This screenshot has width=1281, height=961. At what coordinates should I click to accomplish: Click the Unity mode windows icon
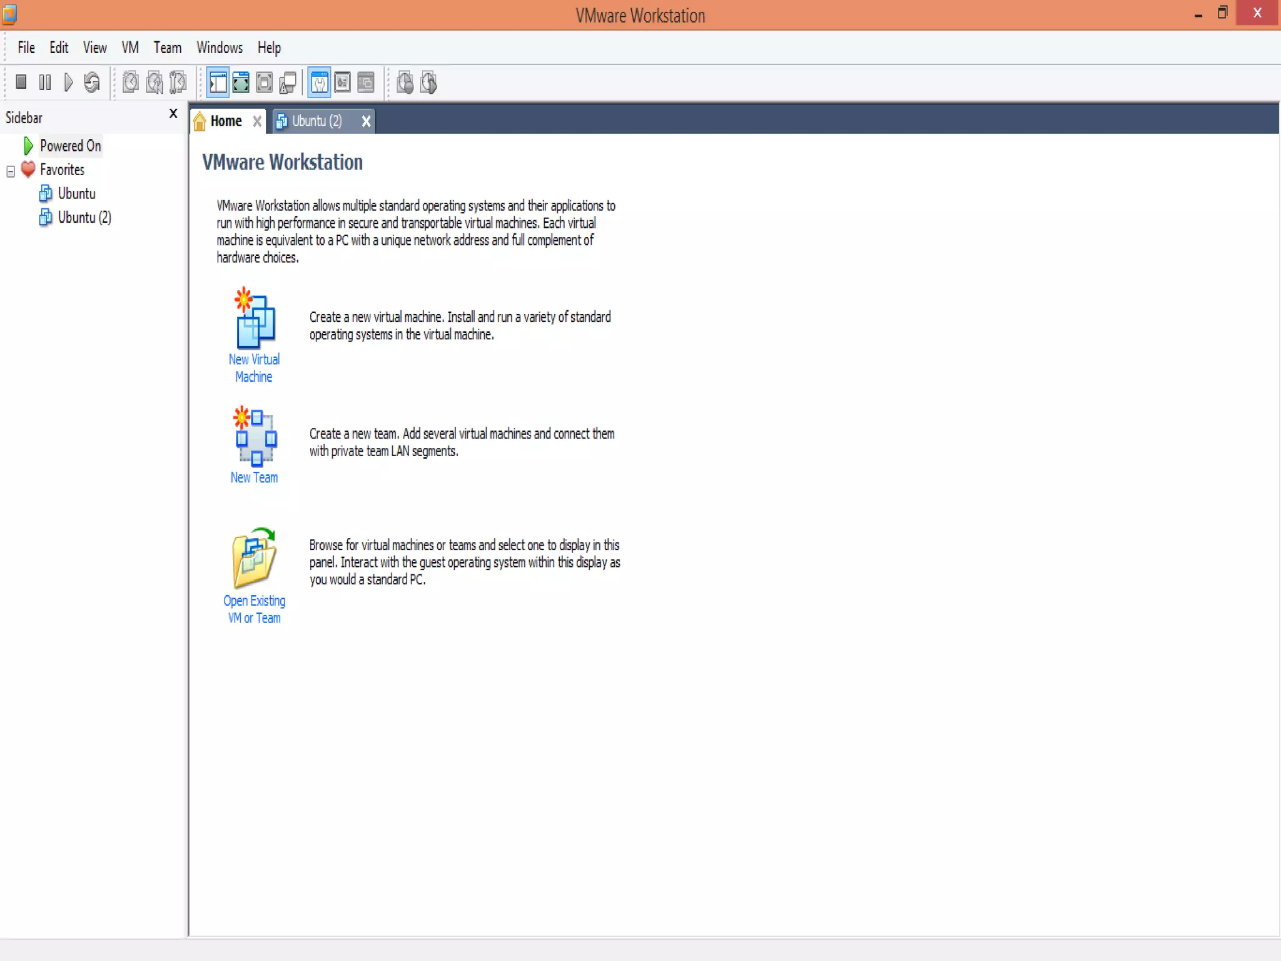coord(288,82)
